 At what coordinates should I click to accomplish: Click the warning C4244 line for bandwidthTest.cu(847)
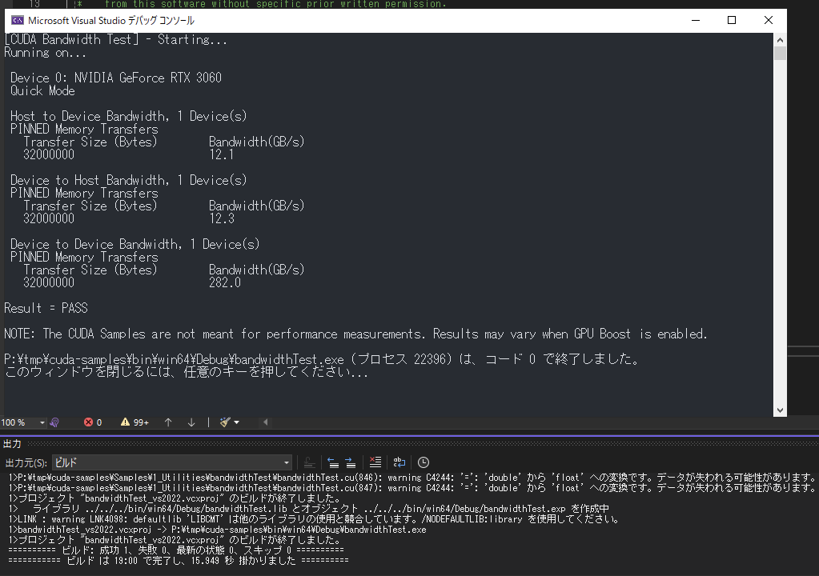412,488
